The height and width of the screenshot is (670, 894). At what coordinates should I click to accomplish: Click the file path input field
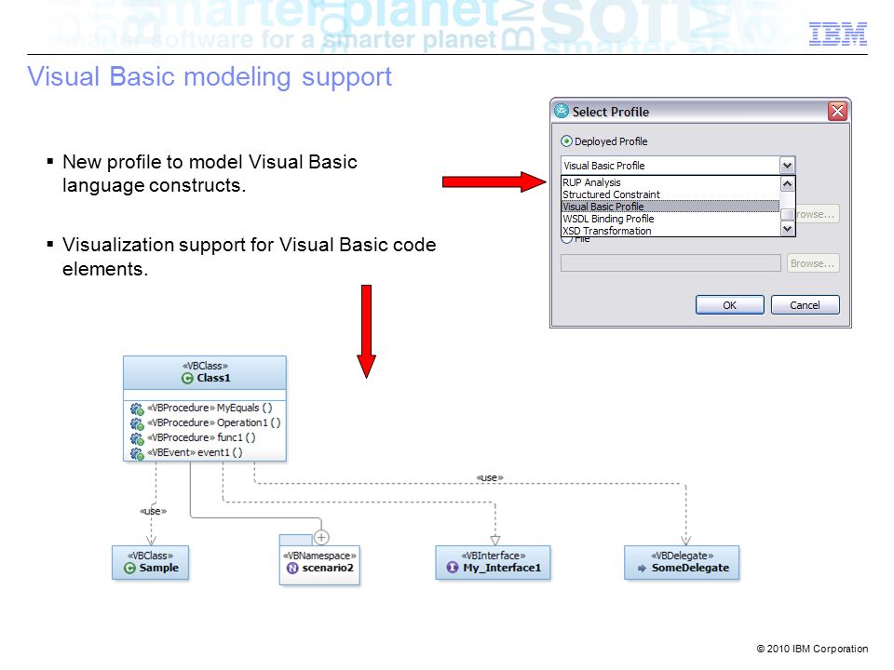pyautogui.click(x=670, y=263)
